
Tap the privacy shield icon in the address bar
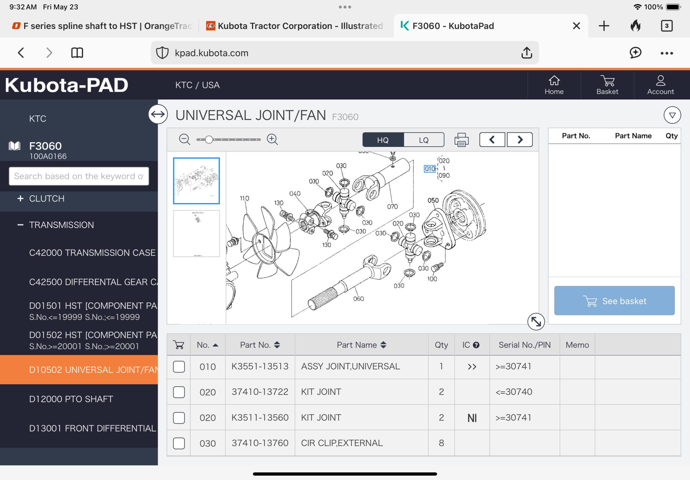pos(162,53)
